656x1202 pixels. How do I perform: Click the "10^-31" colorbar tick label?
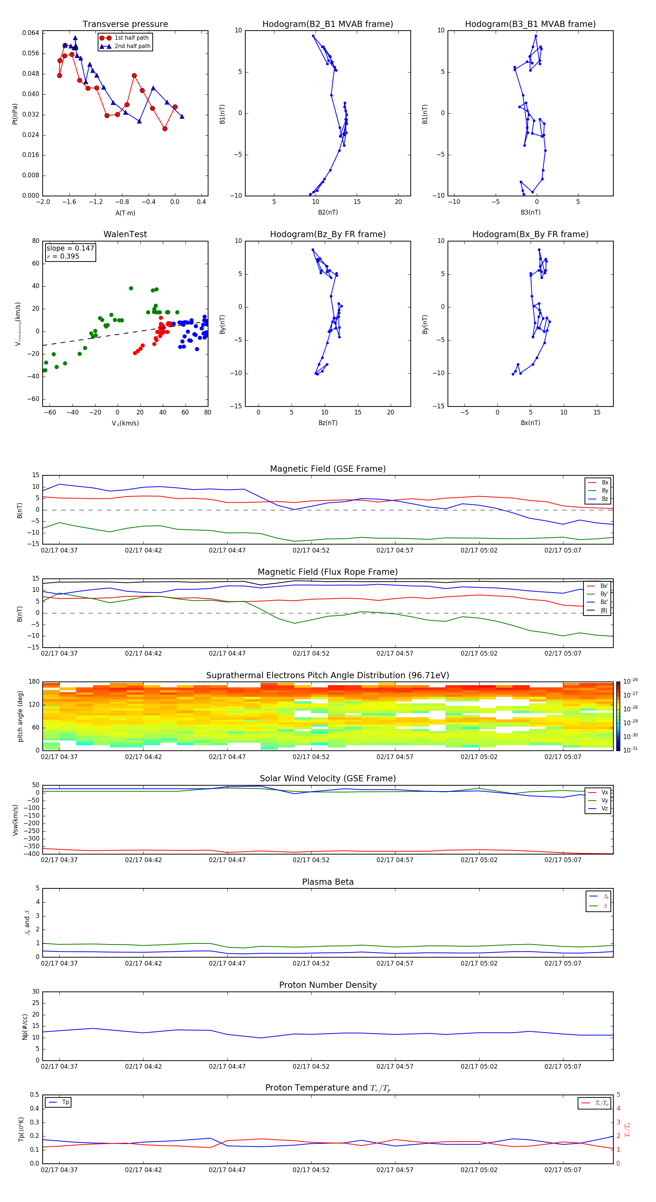click(x=630, y=750)
